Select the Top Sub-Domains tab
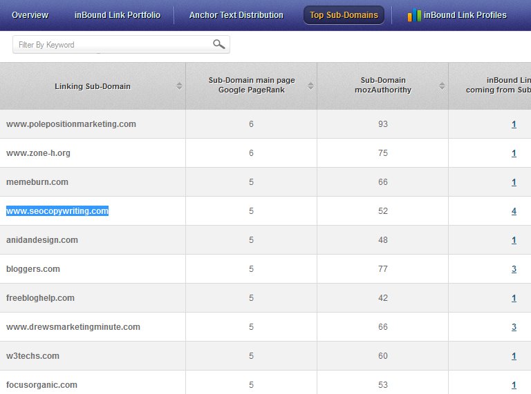Screen dimensions: 531x394 (x=344, y=15)
